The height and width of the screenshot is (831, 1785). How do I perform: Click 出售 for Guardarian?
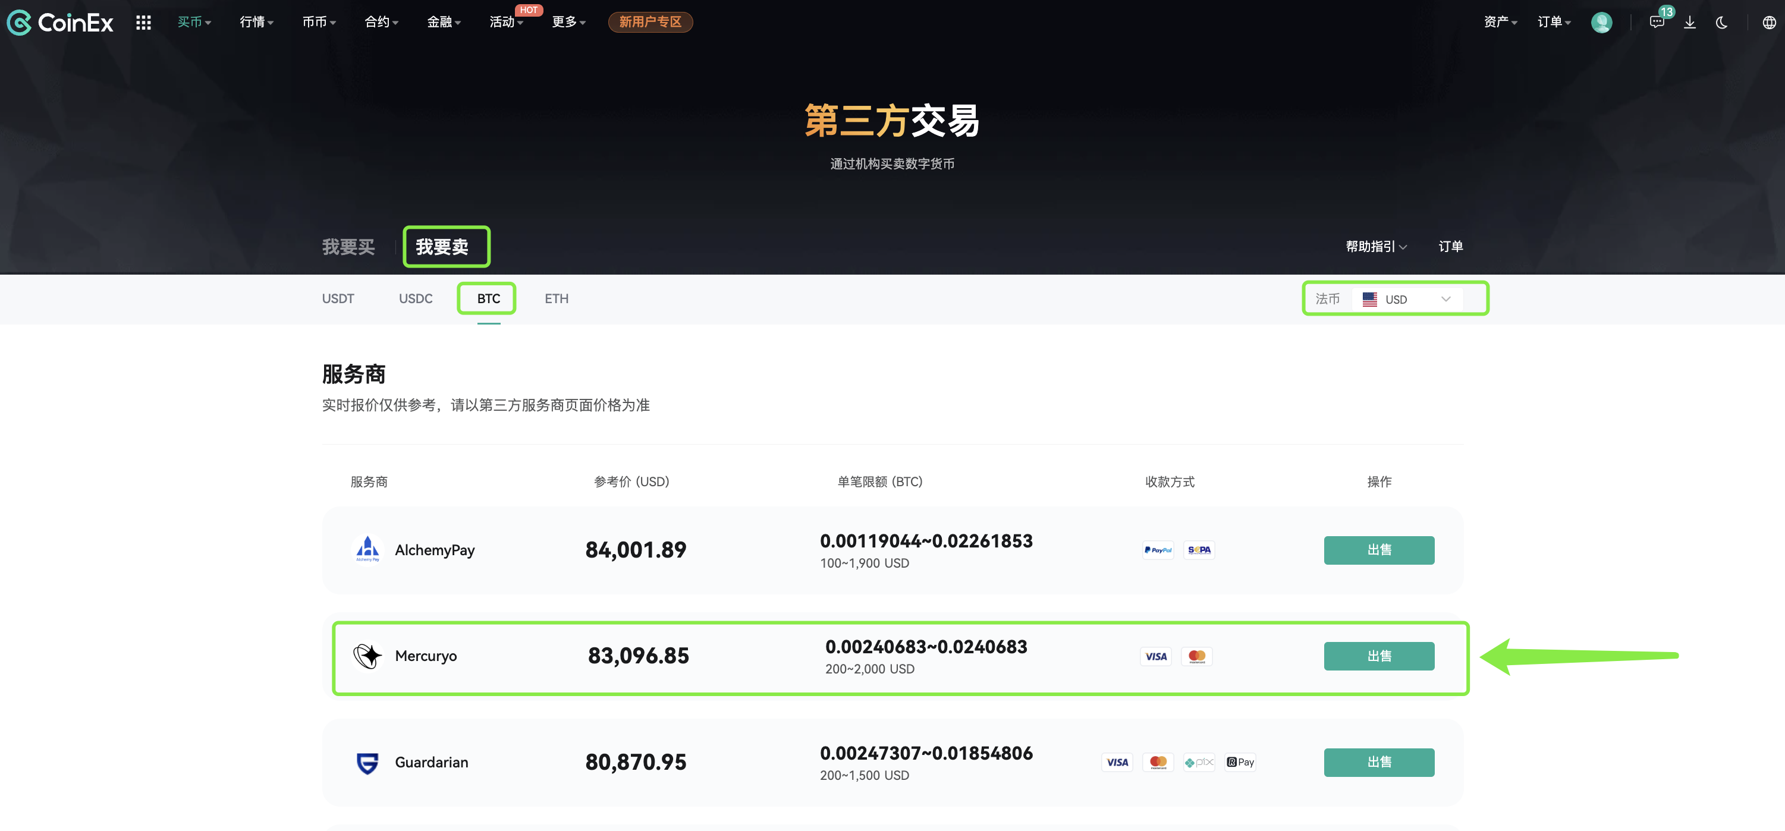(x=1379, y=763)
